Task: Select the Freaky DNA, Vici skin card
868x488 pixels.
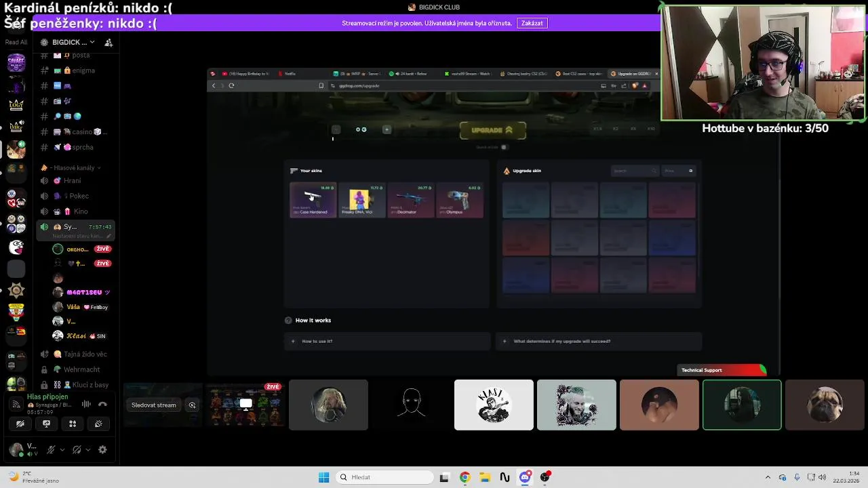Action: 361,200
